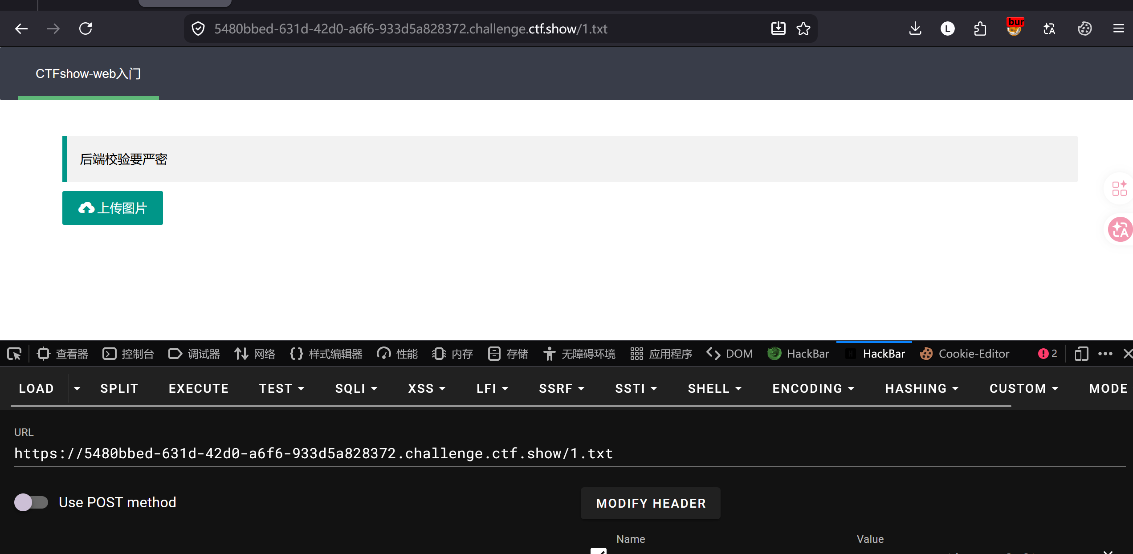Open the 样式编辑器 style editor tab

pyautogui.click(x=326, y=354)
